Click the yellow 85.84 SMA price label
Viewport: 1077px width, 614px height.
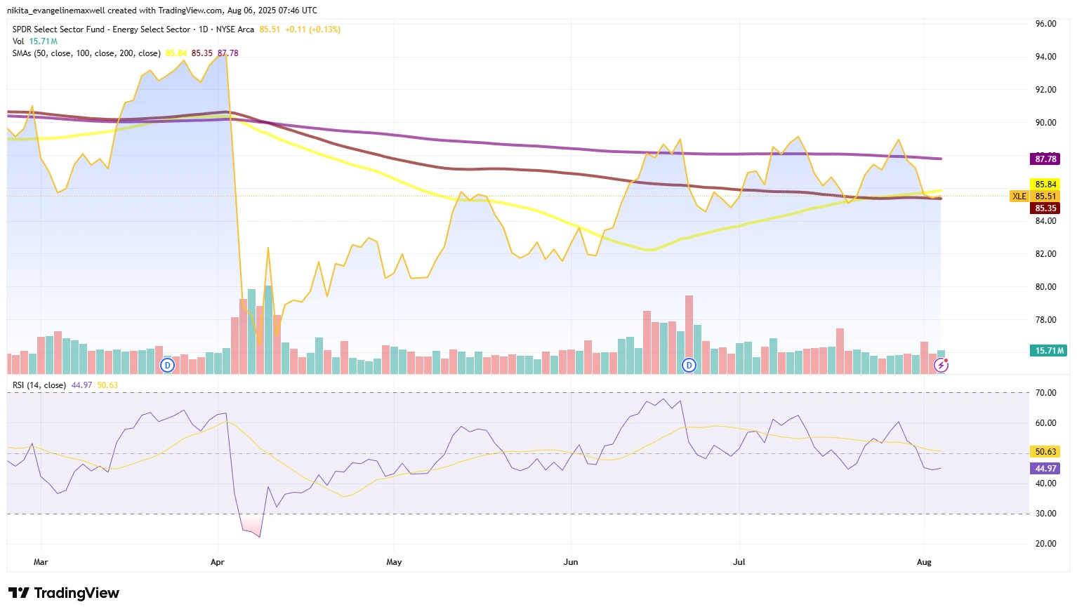(x=1045, y=185)
